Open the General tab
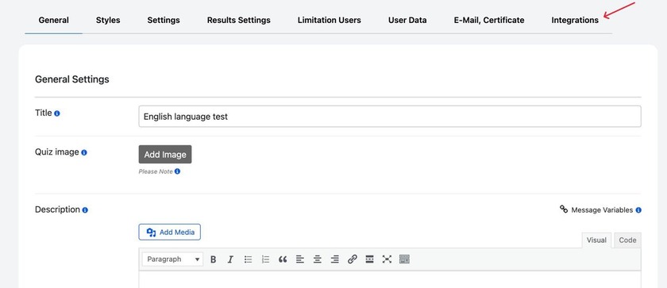Screen dimensions: 667x288 point(54,20)
